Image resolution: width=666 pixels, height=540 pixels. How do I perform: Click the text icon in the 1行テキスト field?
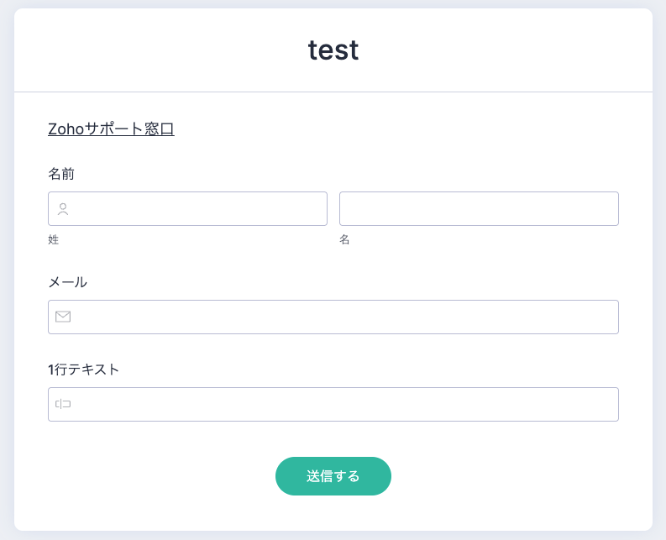(63, 404)
